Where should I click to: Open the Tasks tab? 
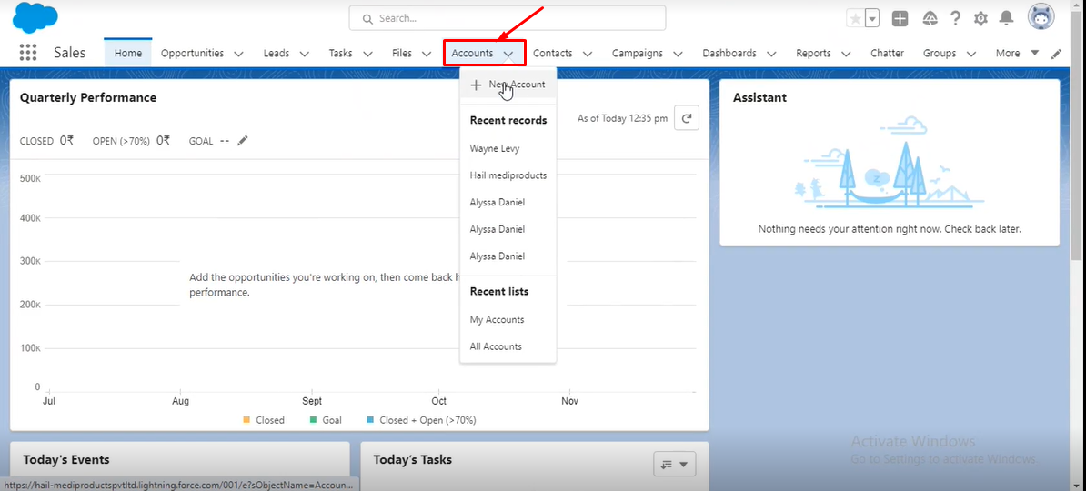coord(341,53)
